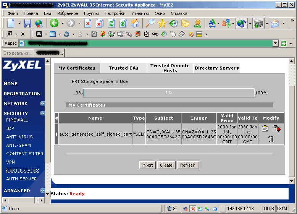297x214 pixels.
Task: Click the Refresh all pages icon
Action: pyautogui.click(x=123, y=23)
